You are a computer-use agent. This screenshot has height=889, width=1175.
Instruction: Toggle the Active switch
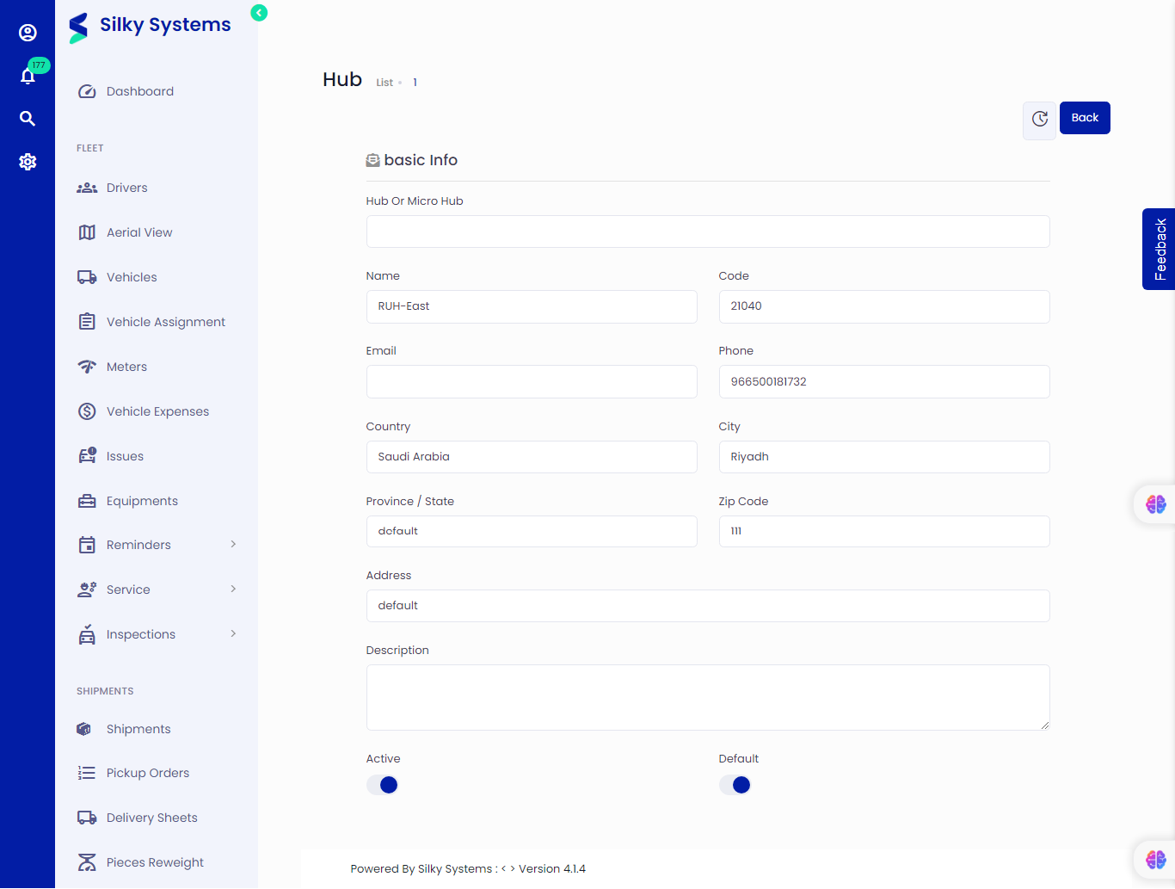383,785
